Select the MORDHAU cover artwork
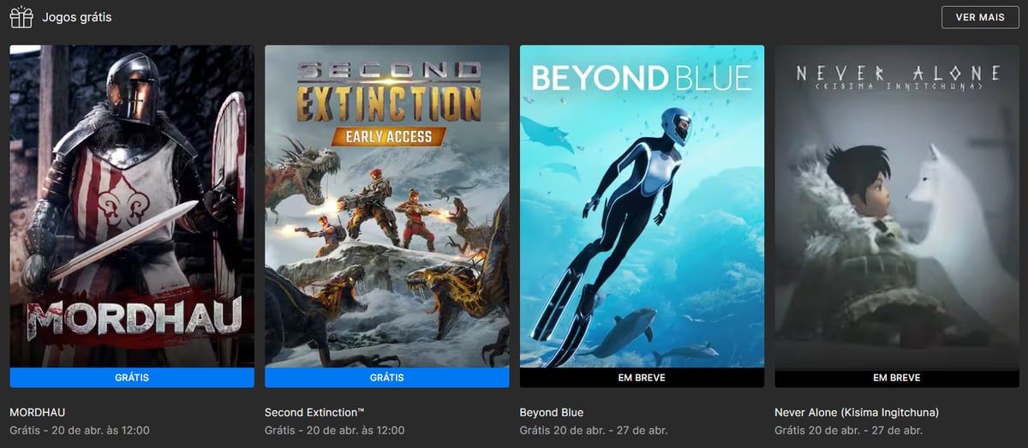This screenshot has height=448, width=1028. click(132, 206)
